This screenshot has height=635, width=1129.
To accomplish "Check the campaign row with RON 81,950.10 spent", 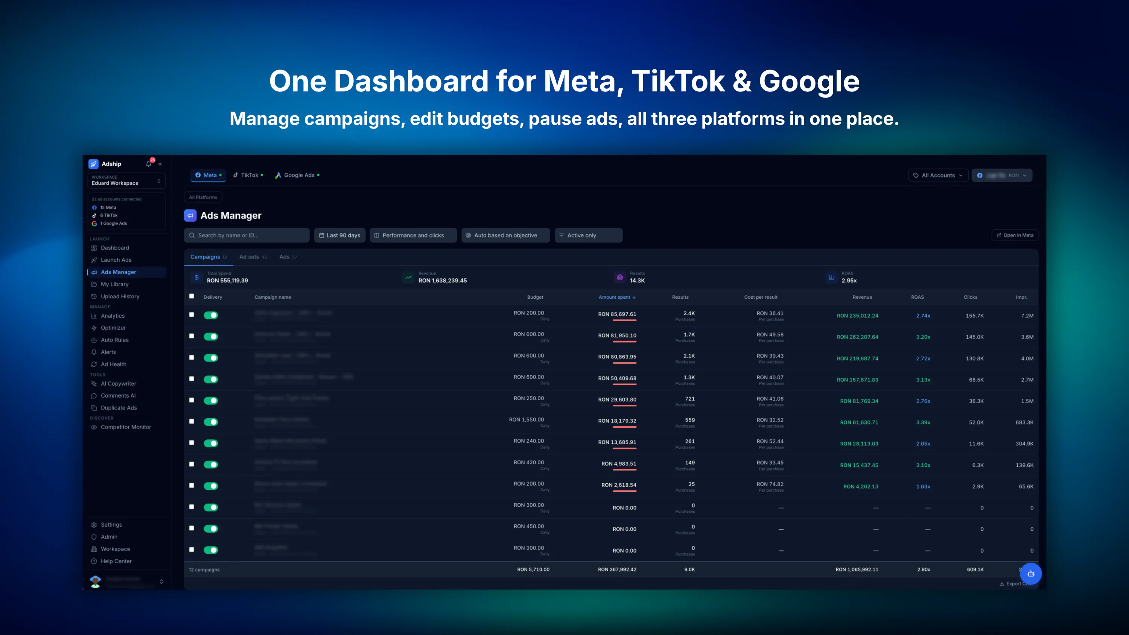I will (x=192, y=336).
